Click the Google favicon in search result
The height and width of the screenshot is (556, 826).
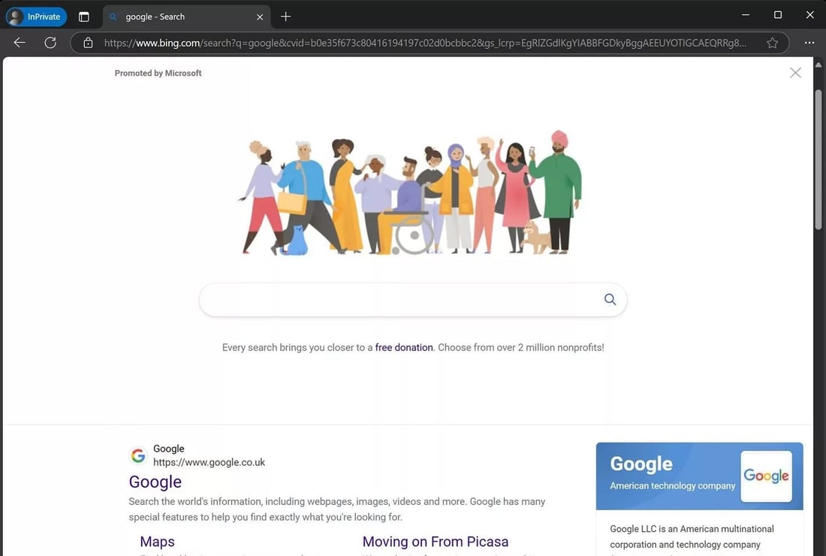coord(138,455)
